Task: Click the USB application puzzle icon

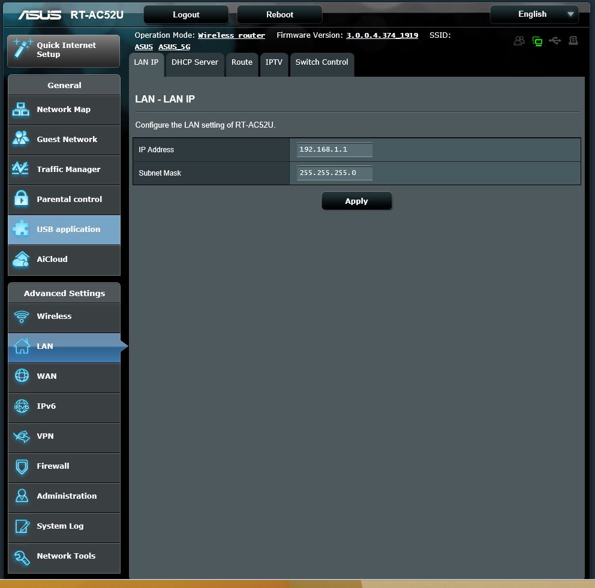Action: (21, 228)
